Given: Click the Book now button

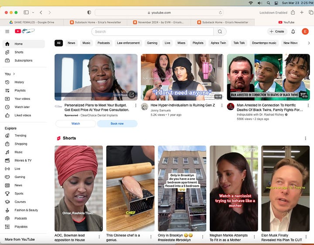Looking at the screenshot, I should click(x=117, y=123).
